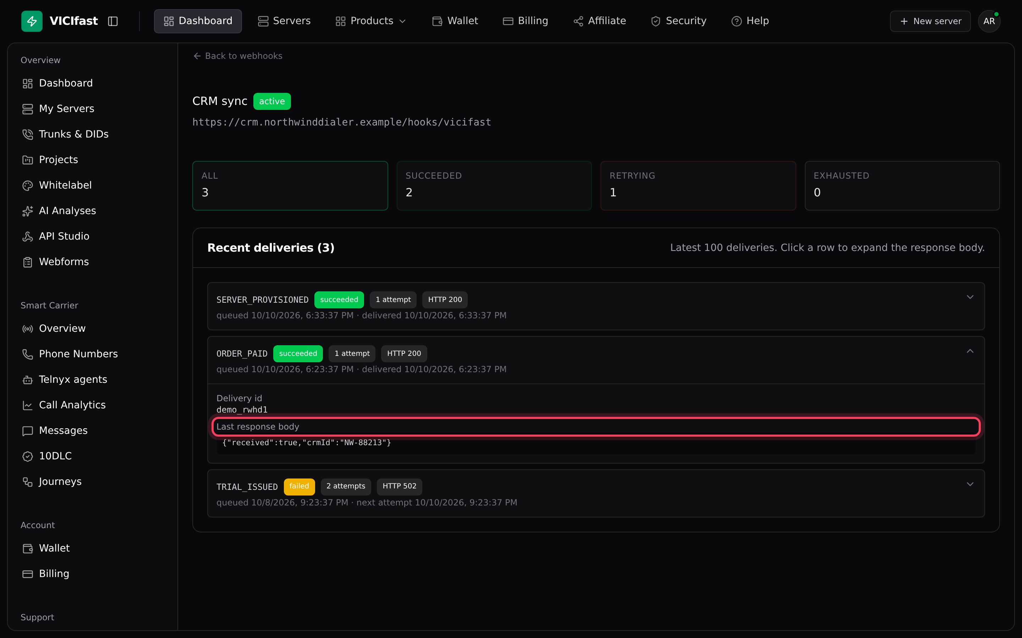Click the SERVER_PROVISIONED succeeded badge
This screenshot has height=638, width=1022.
[x=339, y=300]
